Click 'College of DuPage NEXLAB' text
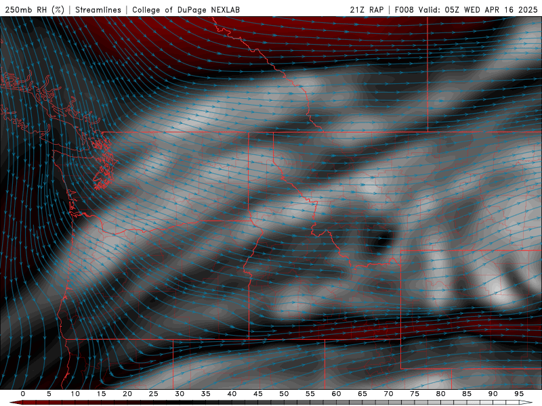Screen dimensions: 542x406 tap(186, 9)
